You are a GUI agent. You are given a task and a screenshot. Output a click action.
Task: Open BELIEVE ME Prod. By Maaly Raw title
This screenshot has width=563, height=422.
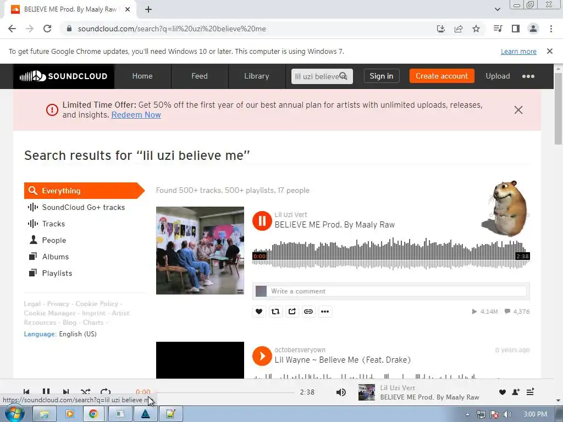pyautogui.click(x=334, y=225)
